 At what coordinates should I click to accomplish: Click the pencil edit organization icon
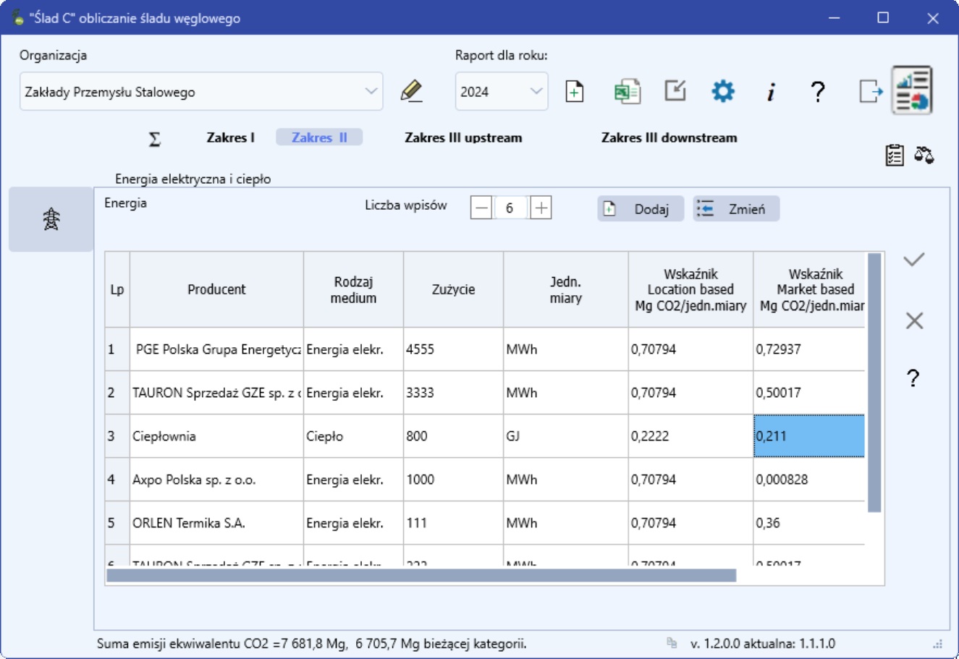click(411, 92)
